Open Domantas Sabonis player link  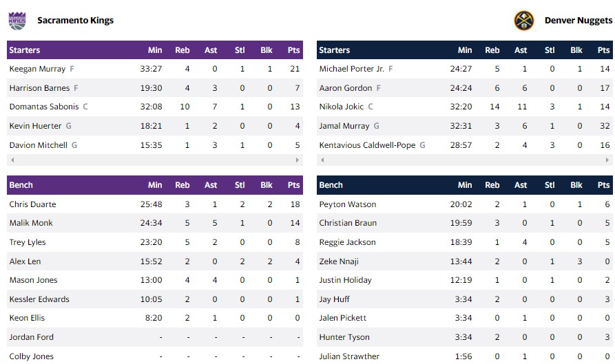tap(44, 107)
